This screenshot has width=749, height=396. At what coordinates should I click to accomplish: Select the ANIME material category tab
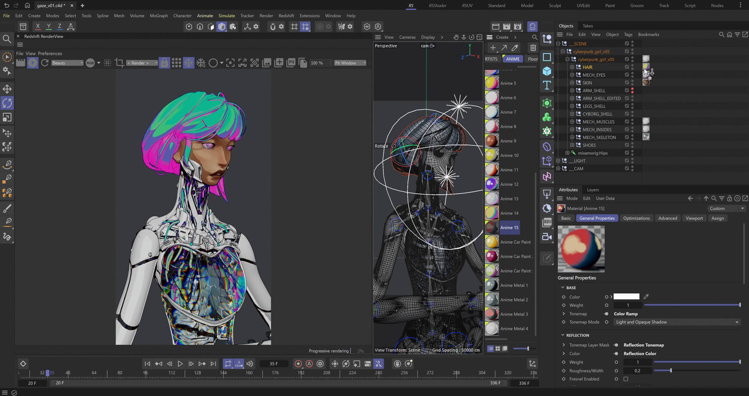pos(512,59)
